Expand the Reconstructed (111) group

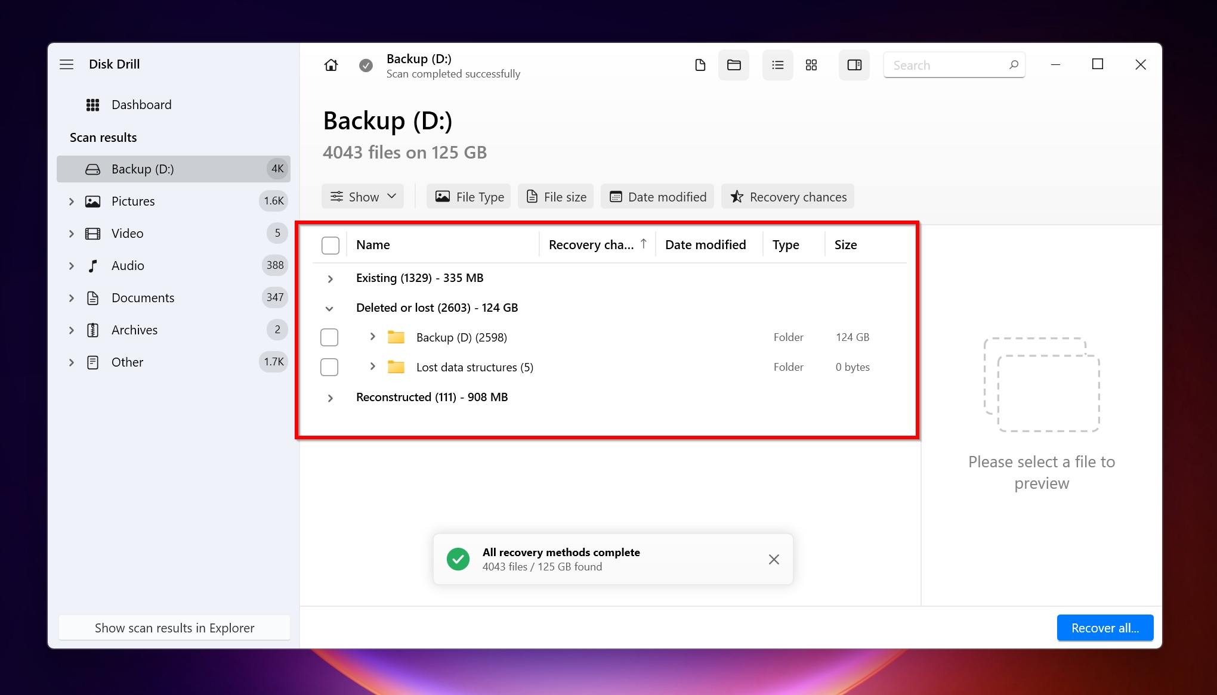pos(330,398)
